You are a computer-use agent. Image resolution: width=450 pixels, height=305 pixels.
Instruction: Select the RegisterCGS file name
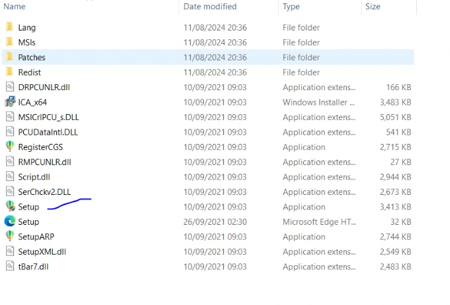click(40, 147)
